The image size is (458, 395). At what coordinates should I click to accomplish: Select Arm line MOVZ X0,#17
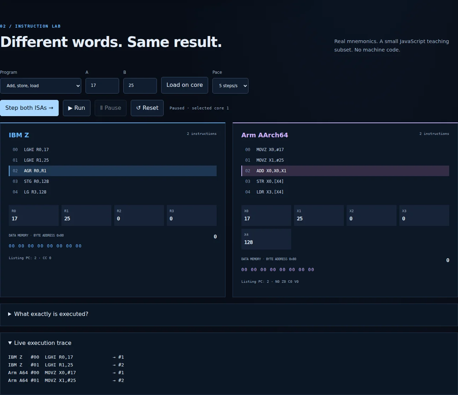pos(345,150)
